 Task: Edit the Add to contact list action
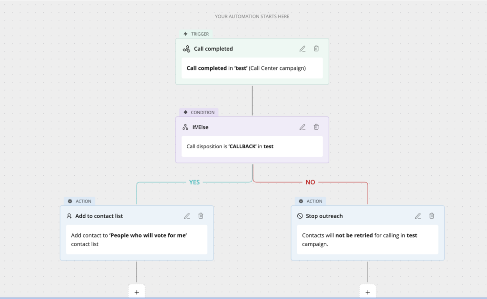(x=186, y=216)
